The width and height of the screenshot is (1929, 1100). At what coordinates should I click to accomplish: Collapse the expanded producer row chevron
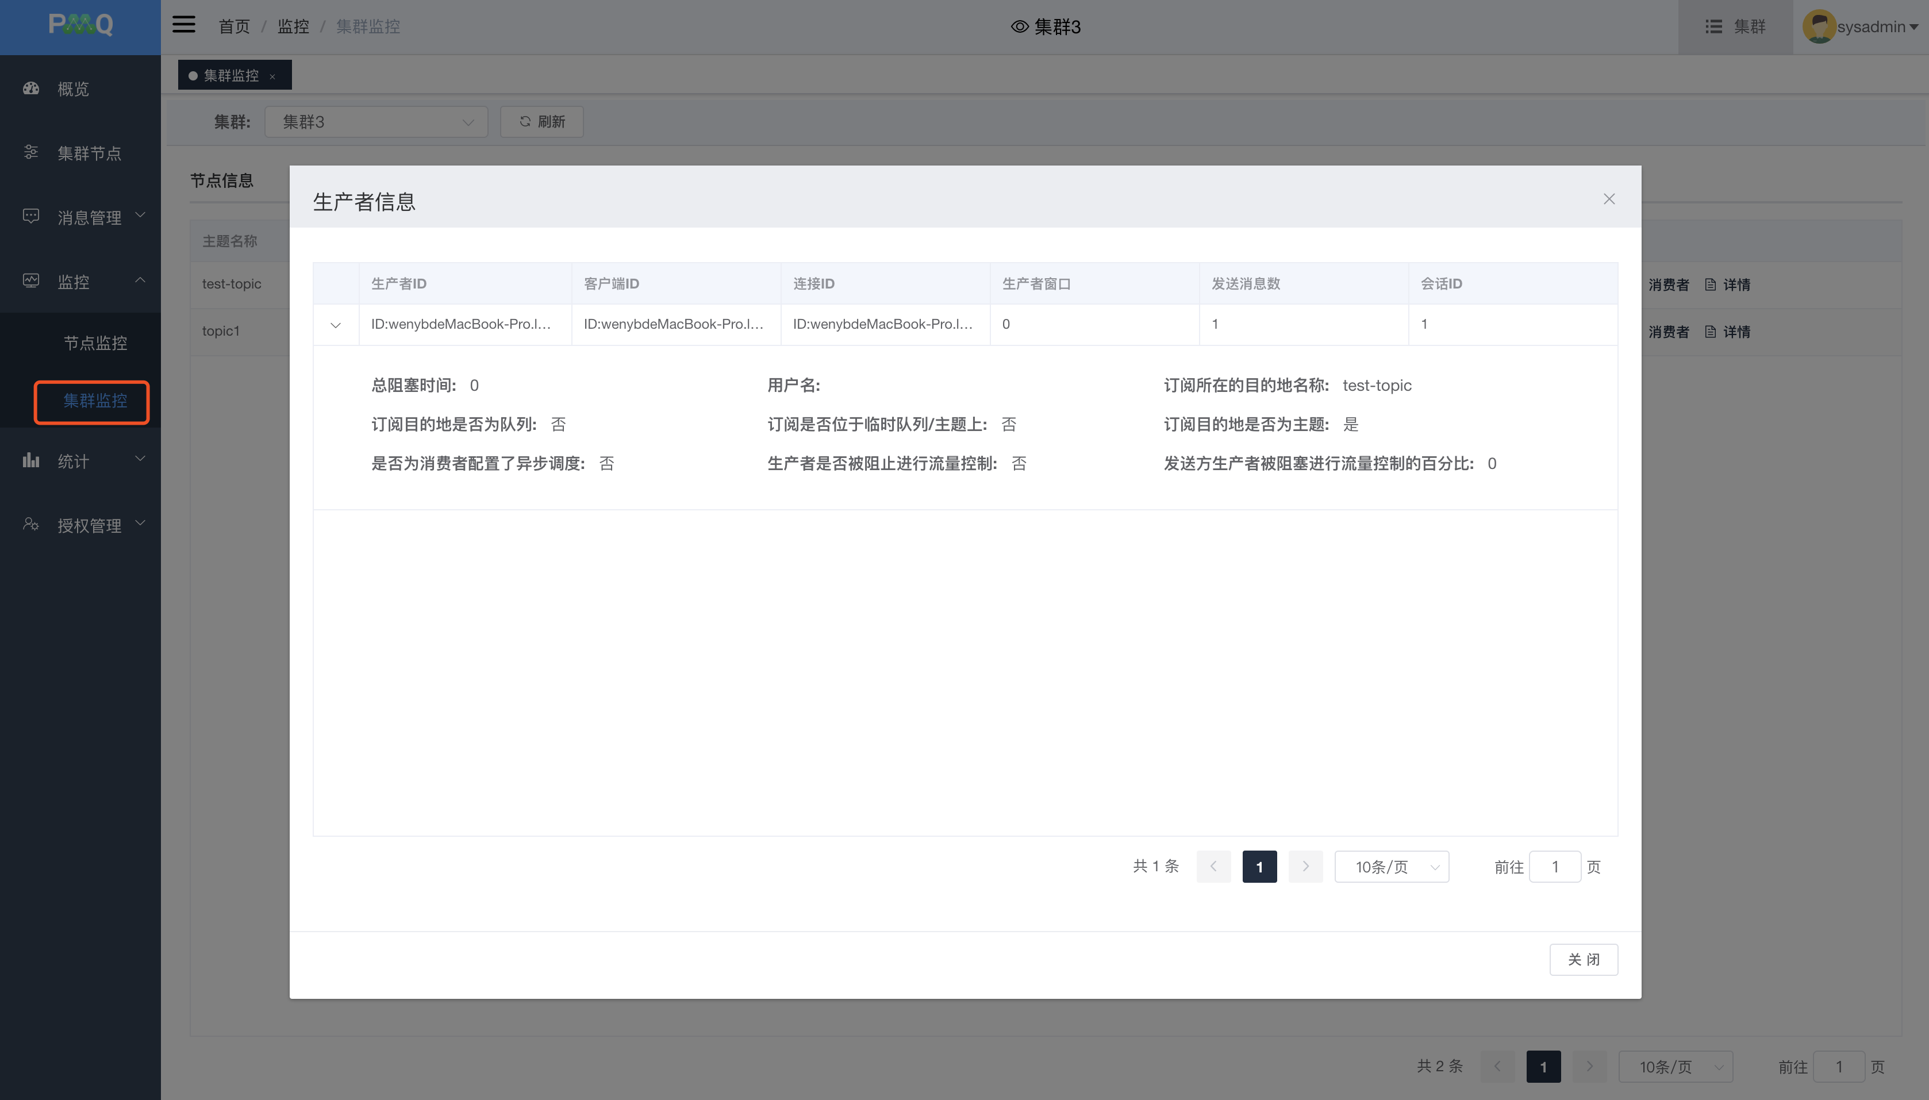pos(336,325)
